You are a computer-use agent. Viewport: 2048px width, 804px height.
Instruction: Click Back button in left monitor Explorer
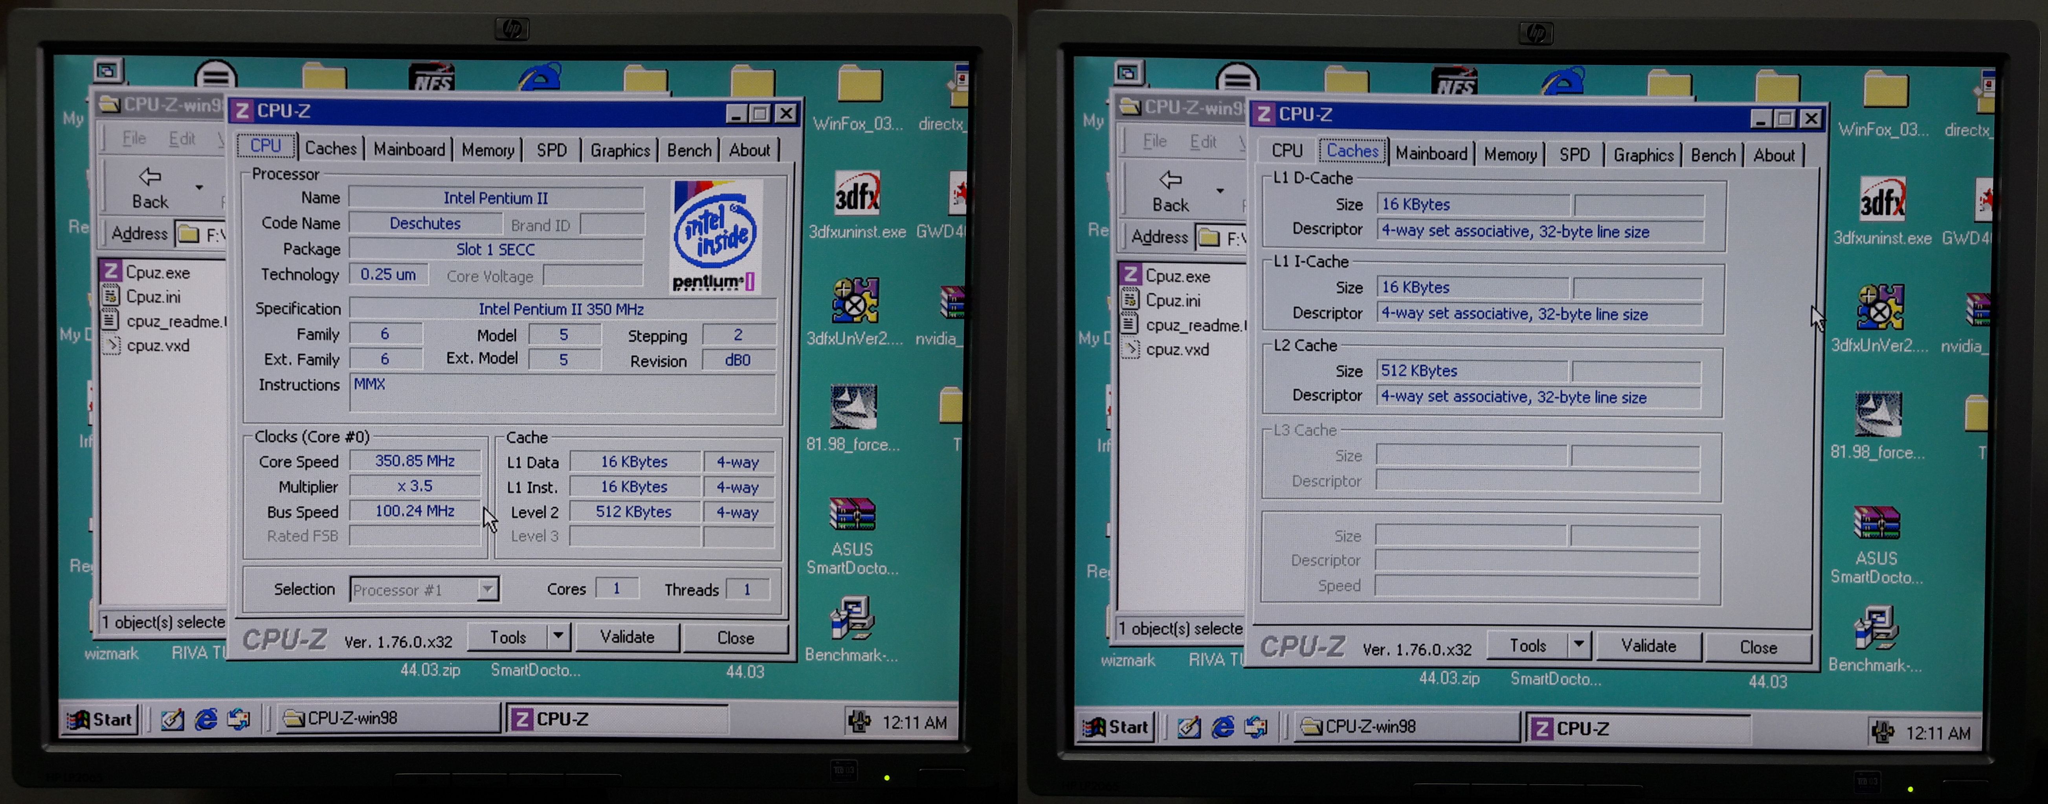click(x=150, y=189)
